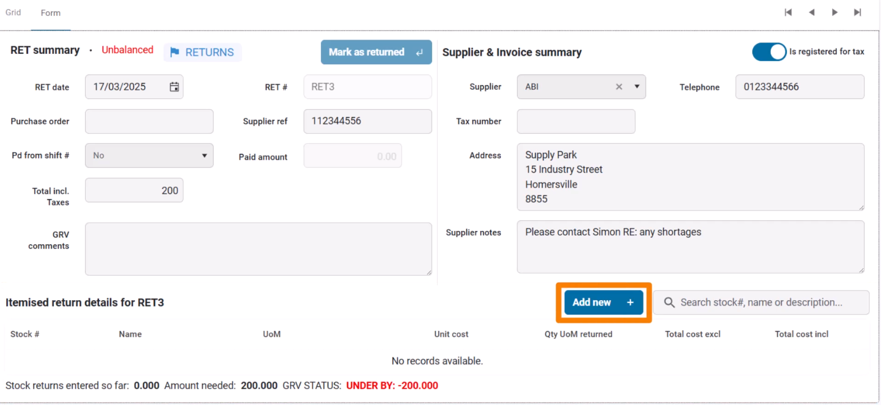Click into the GRV comments box
The height and width of the screenshot is (405, 881).
pyautogui.click(x=258, y=249)
